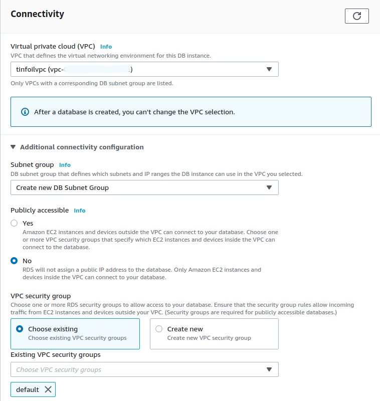The height and width of the screenshot is (401, 380).
Task: Click the Create new DB Subnet Group text
Action: click(62, 187)
